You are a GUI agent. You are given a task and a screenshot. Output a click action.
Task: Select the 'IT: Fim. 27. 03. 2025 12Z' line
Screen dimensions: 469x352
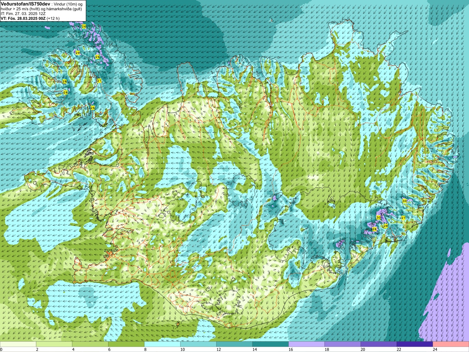pos(23,13)
